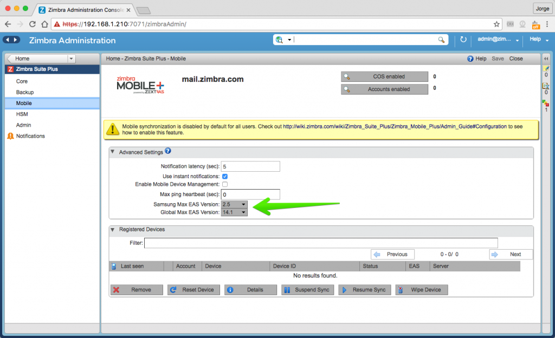Image resolution: width=555 pixels, height=338 pixels.
Task: Click the Reset Device button
Action: coord(193,290)
